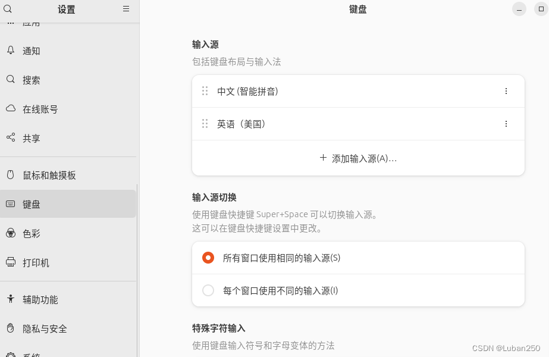Click the drag handle beside 中文 (智能拼音)

[x=205, y=91]
